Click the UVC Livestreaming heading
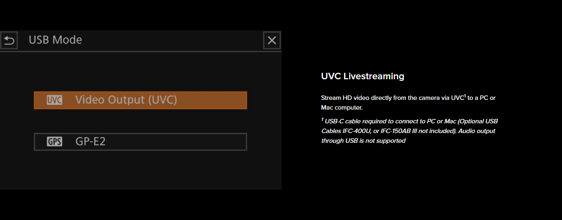Screen dimensions: 562x220 pyautogui.click(x=363, y=76)
